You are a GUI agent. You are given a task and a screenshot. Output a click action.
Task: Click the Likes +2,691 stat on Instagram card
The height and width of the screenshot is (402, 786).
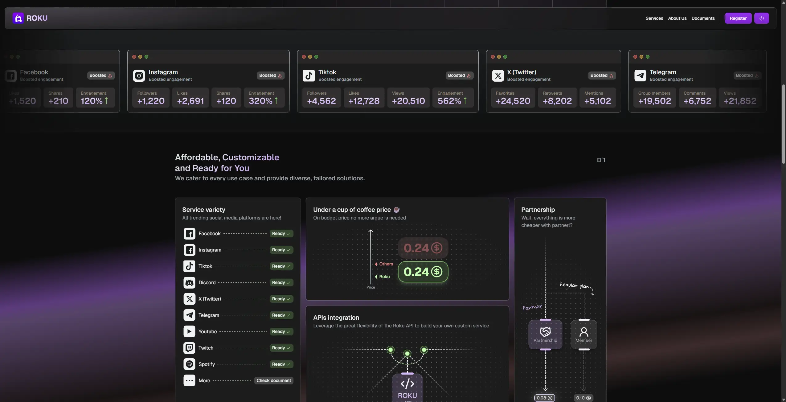(190, 98)
